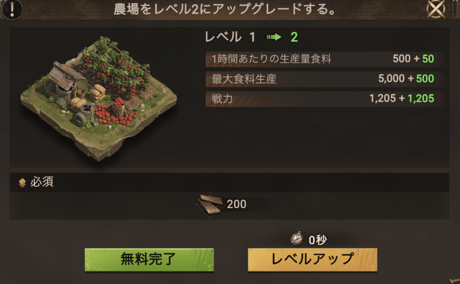The height and width of the screenshot is (284, 460).
Task: Click the green level arrow icon
Action: [274, 37]
